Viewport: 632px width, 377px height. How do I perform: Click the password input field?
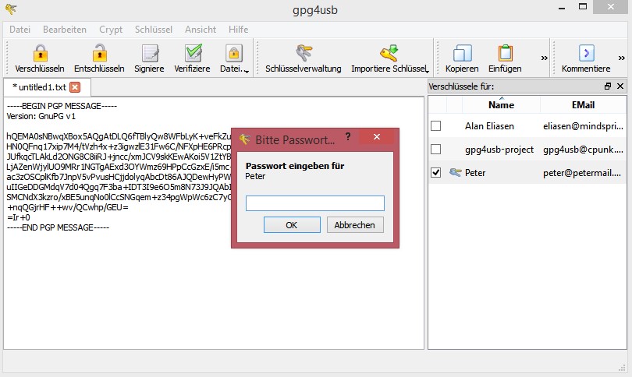coord(315,203)
